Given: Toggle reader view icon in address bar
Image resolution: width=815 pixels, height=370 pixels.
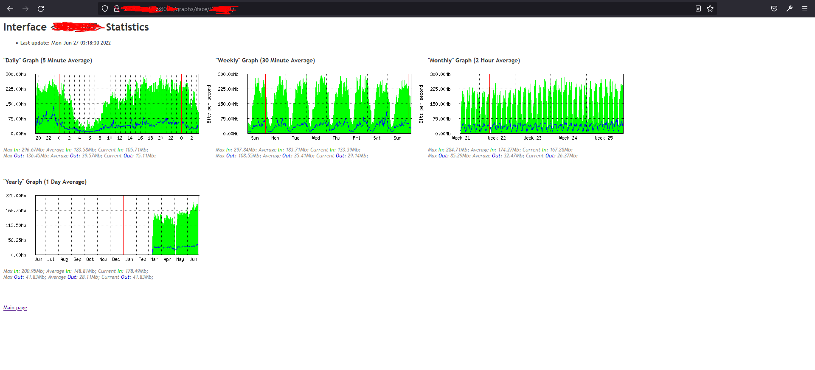Looking at the screenshot, I should [698, 8].
